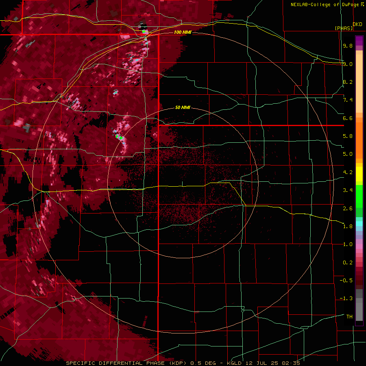Select the 0.2 scale value
Image resolution: width=366 pixels, height=366 pixels.
coord(348,263)
